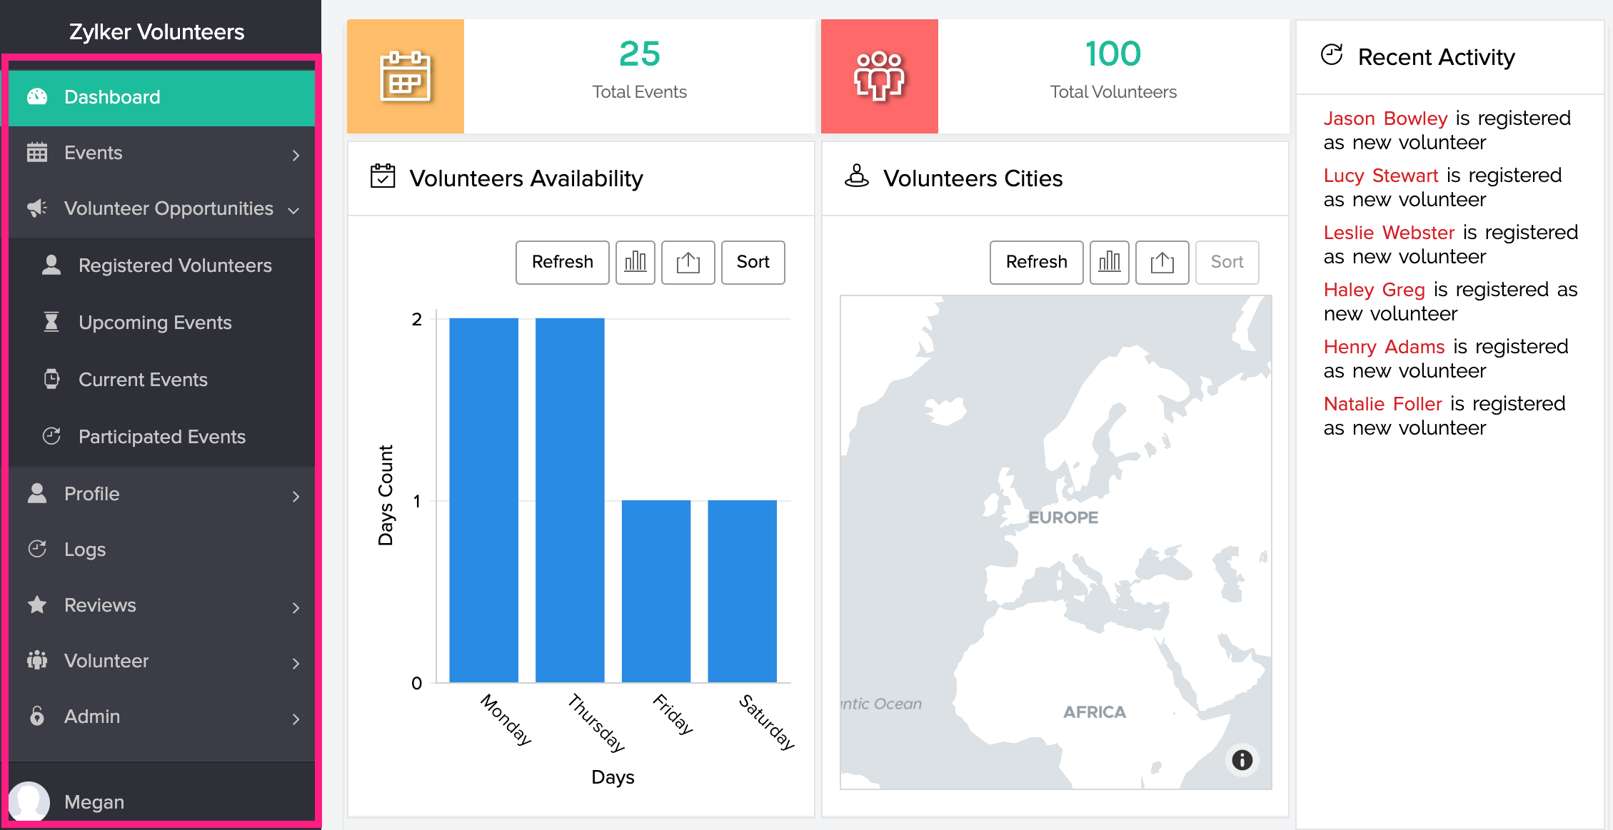
Task: Open Registered Volunteers page
Action: tap(175, 265)
